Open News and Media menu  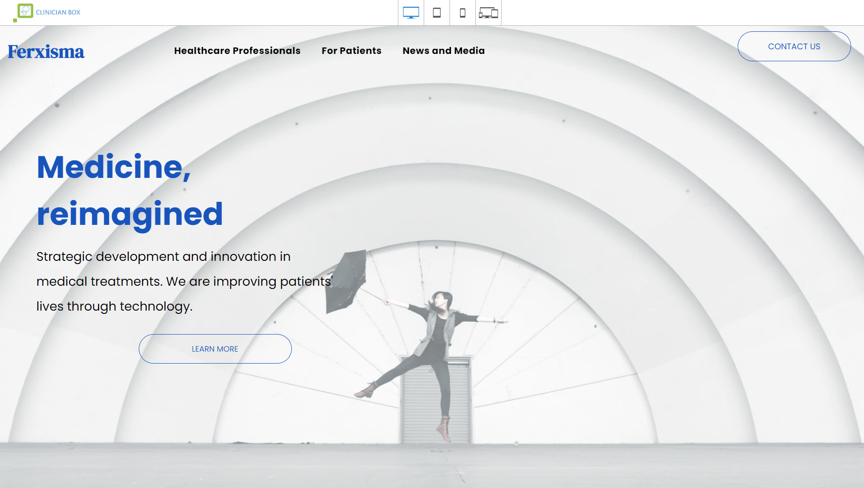pyautogui.click(x=444, y=51)
